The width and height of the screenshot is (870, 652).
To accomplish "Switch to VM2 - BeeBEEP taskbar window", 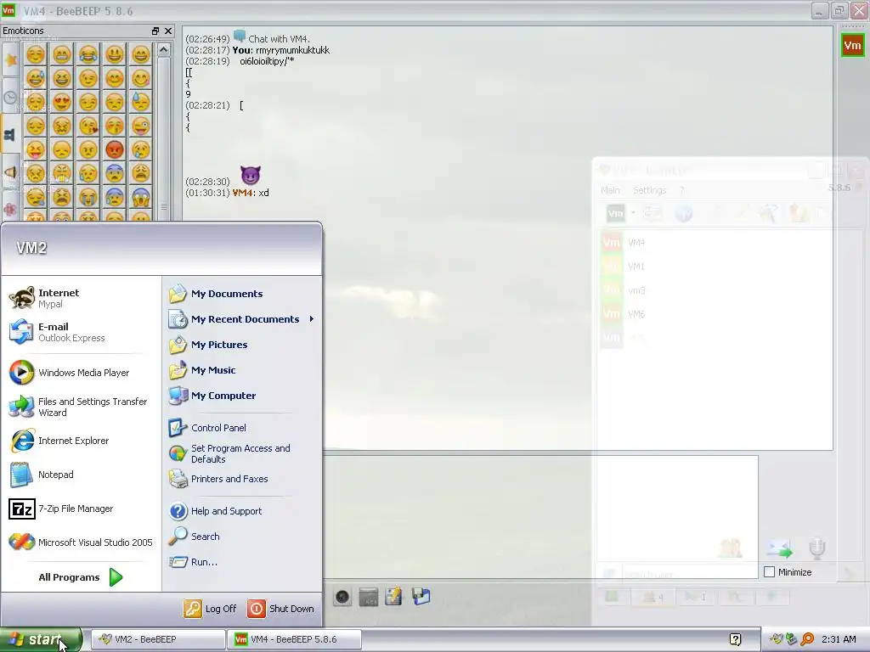I will click(x=158, y=639).
